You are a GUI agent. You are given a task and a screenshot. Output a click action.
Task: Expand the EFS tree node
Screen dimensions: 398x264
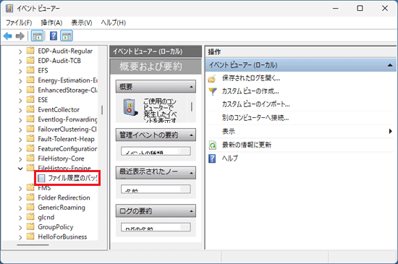(x=20, y=71)
